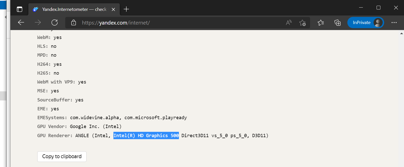Click the 'GPU Renderer:' label

click(55, 136)
